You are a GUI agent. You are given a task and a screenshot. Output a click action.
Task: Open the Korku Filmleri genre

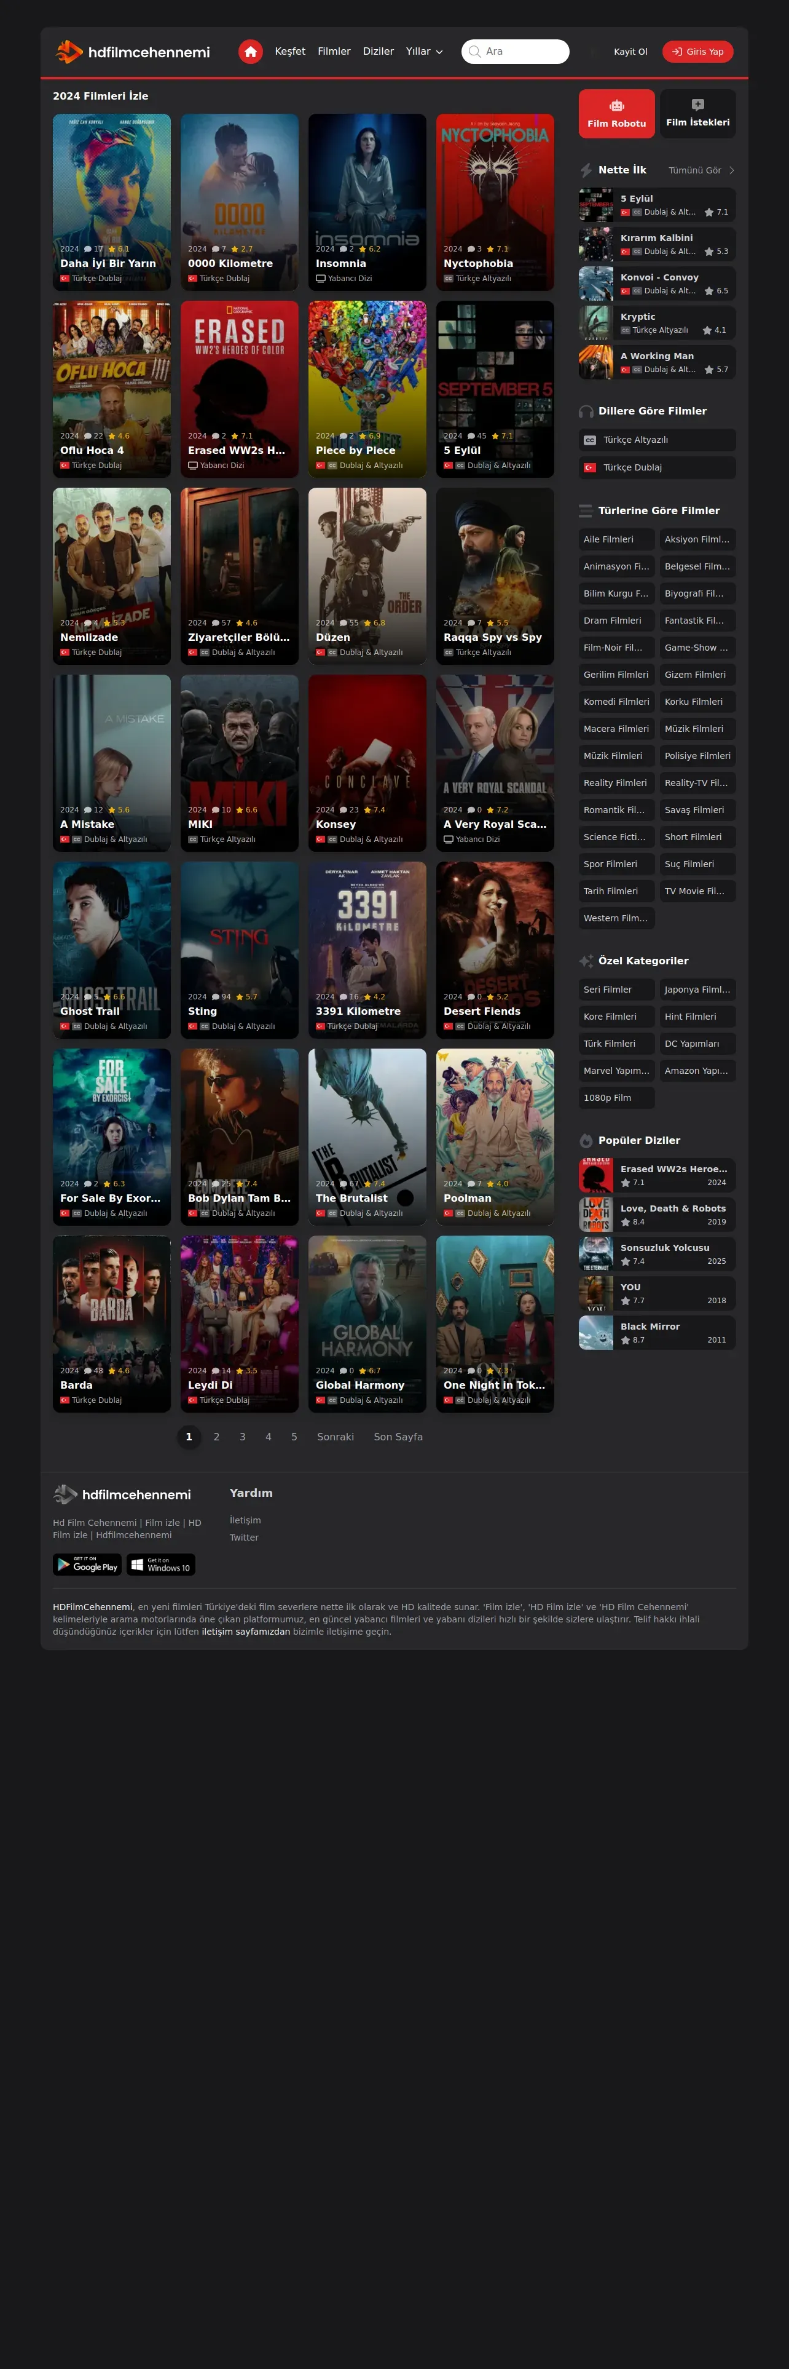pos(697,702)
